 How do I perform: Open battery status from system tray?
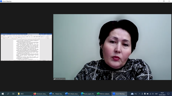pos(148,94)
